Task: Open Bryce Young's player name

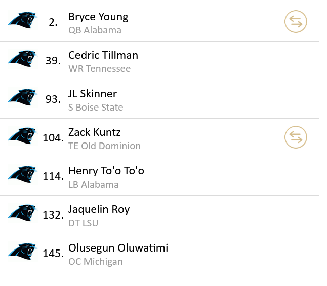Action: (98, 17)
